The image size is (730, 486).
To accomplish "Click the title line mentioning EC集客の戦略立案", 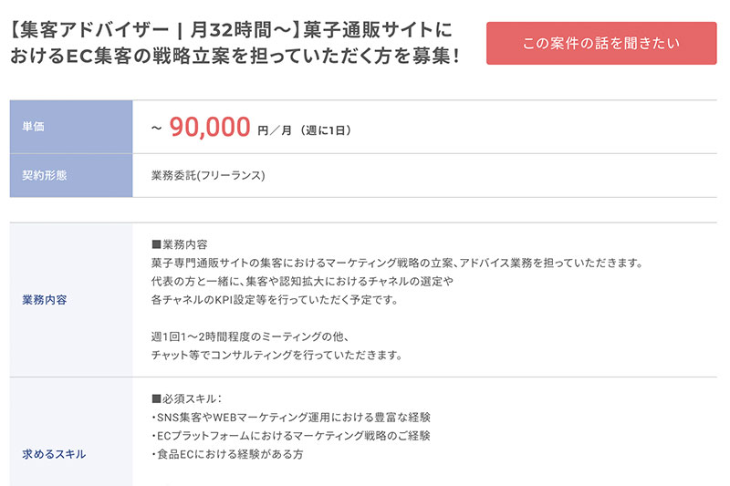I will click(234, 57).
